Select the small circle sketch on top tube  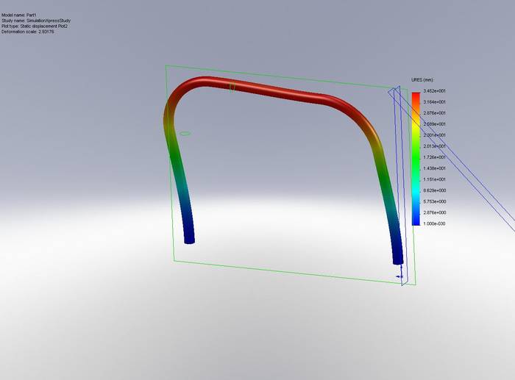click(x=232, y=87)
